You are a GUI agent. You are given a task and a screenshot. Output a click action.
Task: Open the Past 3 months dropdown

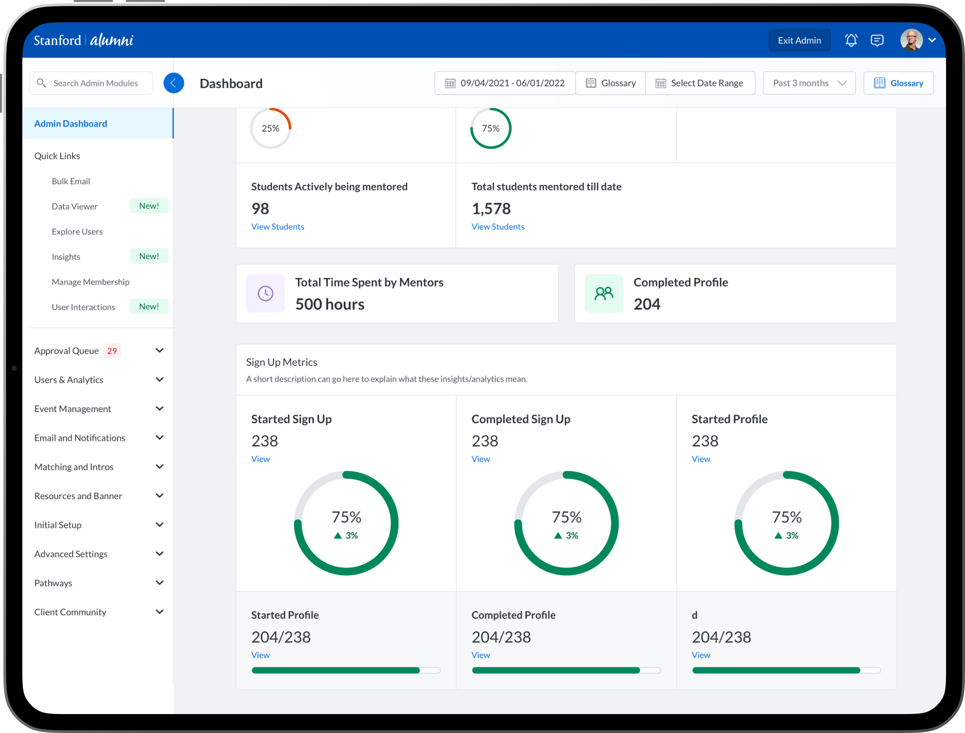[x=809, y=83]
